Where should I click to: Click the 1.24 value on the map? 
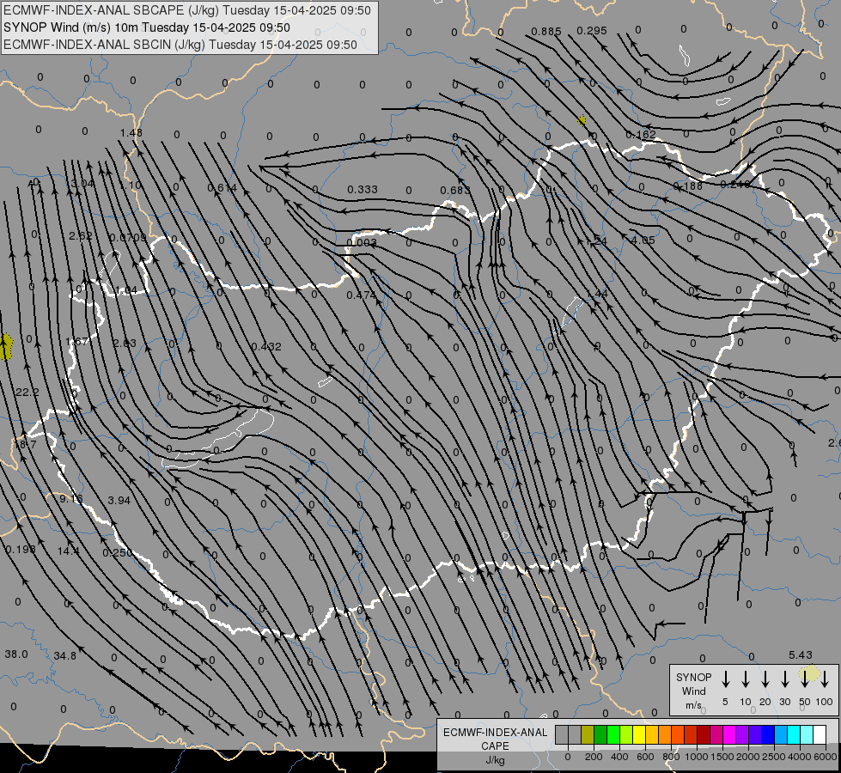pyautogui.click(x=596, y=241)
